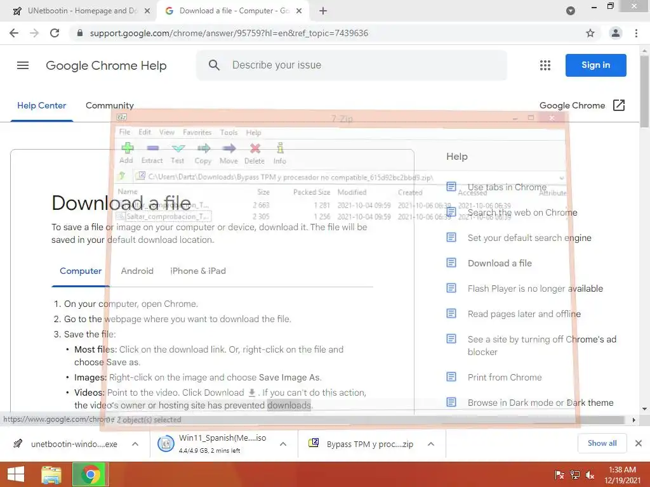The width and height of the screenshot is (650, 487).
Task: Open Google Chrome Help hamburger menu
Action: coord(23,65)
